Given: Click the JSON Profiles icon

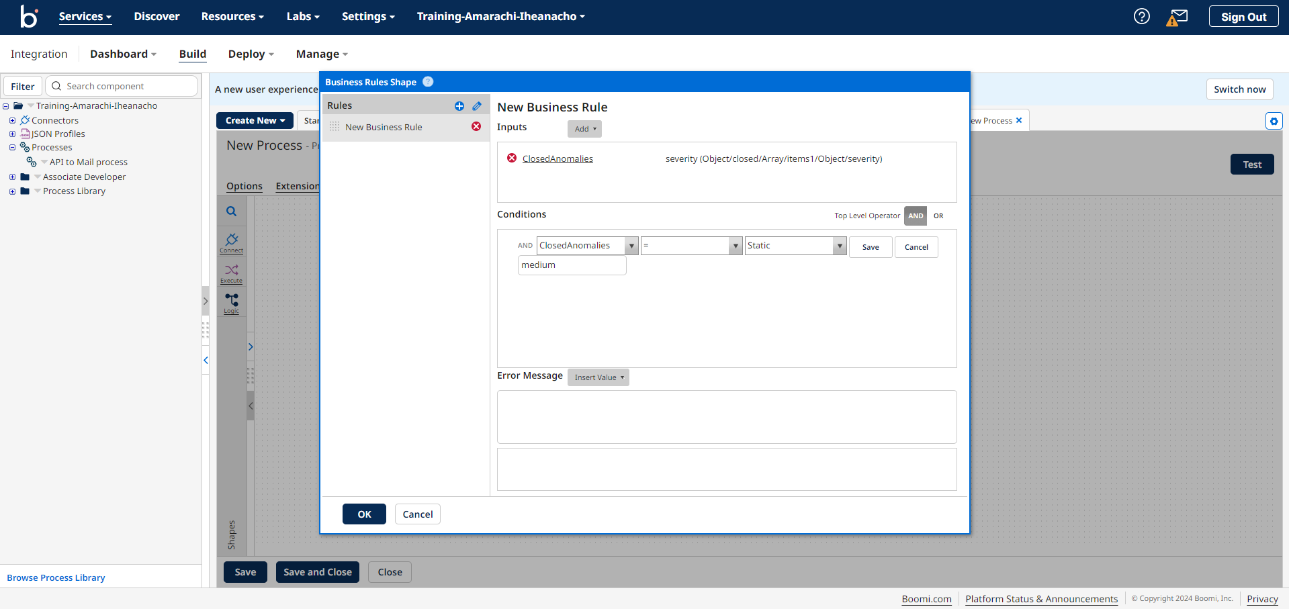Looking at the screenshot, I should click(x=25, y=134).
